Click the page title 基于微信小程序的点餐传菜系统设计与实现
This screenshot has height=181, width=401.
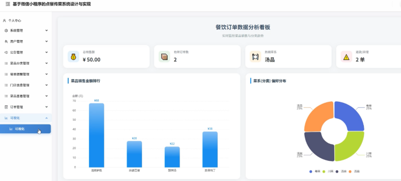[x=52, y=4]
